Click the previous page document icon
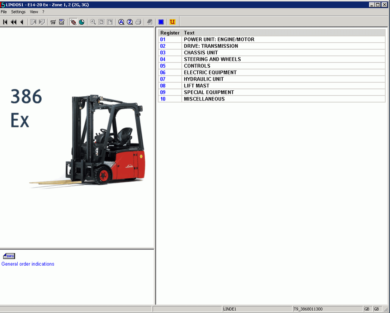Viewport: 390px width, 313px height. 33,22
